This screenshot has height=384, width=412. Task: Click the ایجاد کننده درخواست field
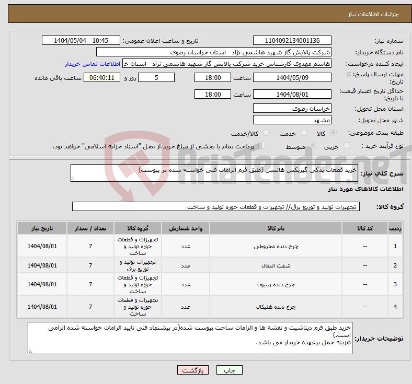[227, 64]
